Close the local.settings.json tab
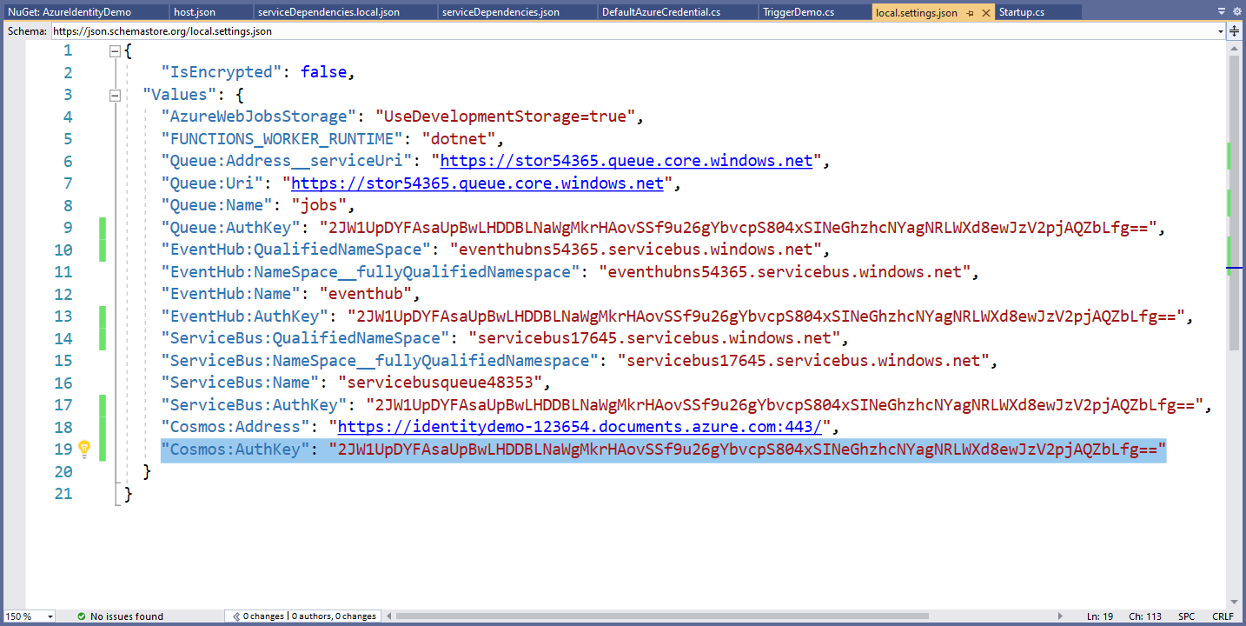The height and width of the screenshot is (626, 1246). 985,12
